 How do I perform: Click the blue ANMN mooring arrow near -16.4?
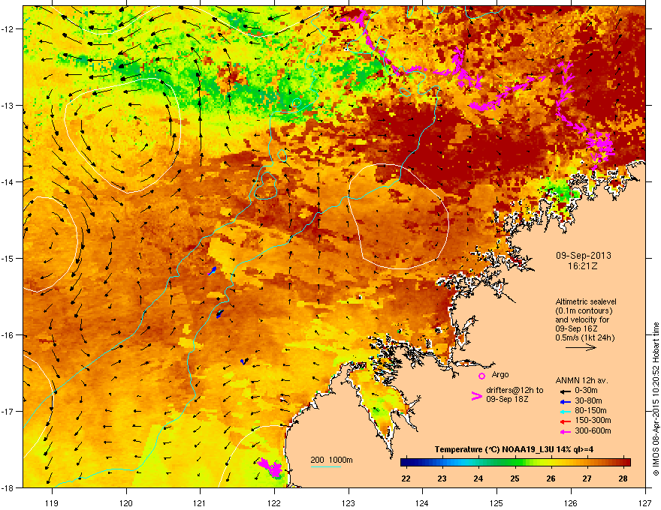[244, 361]
